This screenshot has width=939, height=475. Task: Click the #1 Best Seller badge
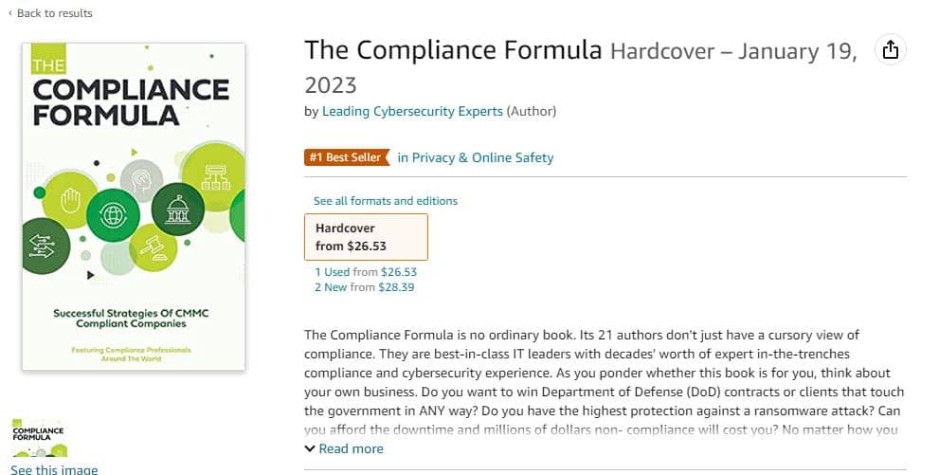347,157
